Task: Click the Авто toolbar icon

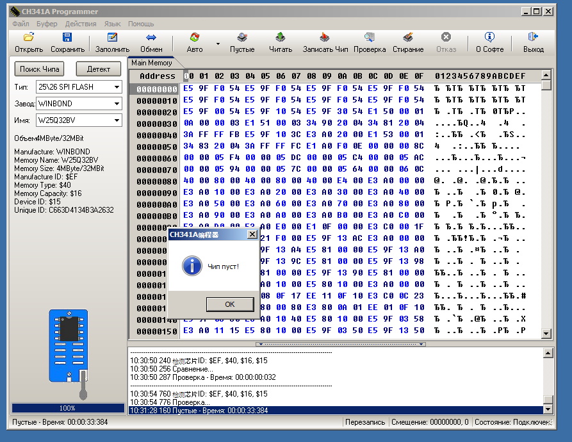Action: click(x=194, y=38)
